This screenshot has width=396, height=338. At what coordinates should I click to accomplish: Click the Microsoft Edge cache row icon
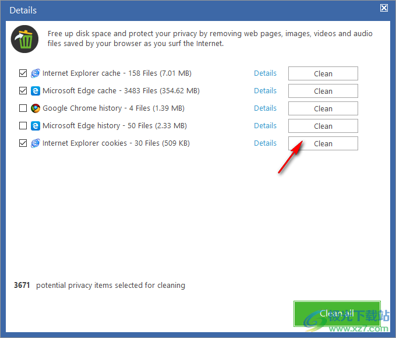point(36,91)
